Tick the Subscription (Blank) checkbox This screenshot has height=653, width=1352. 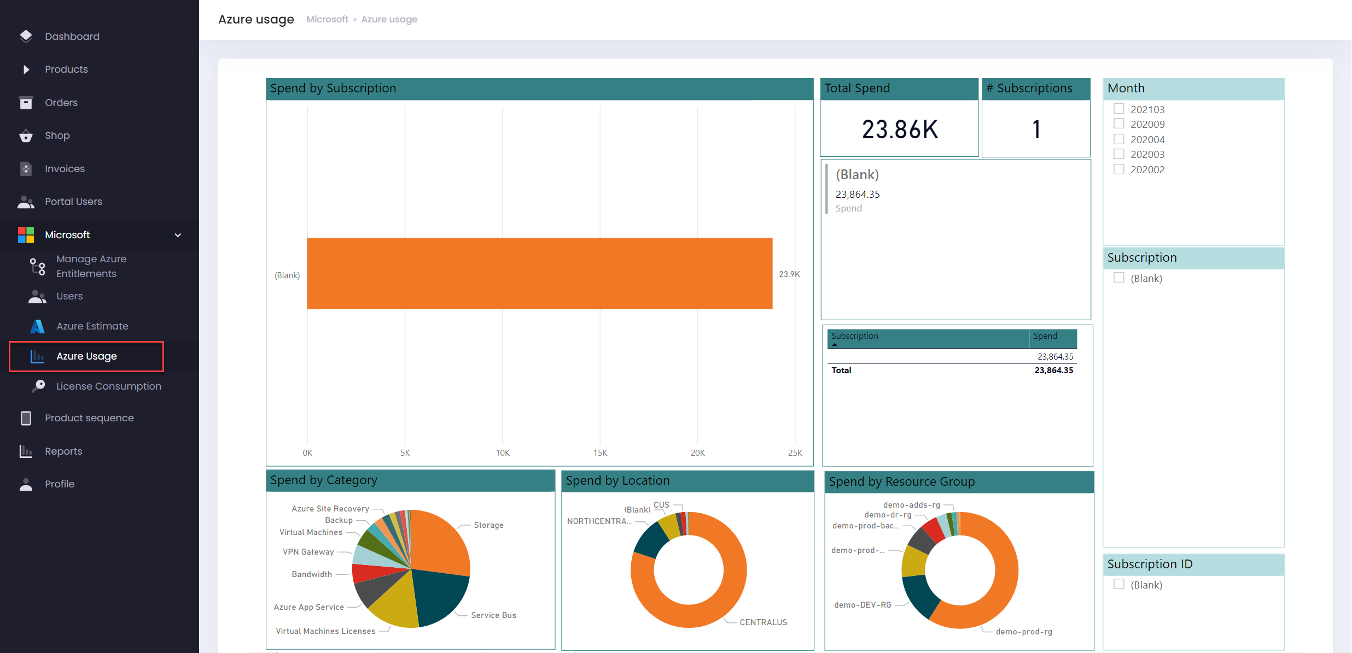click(1119, 278)
